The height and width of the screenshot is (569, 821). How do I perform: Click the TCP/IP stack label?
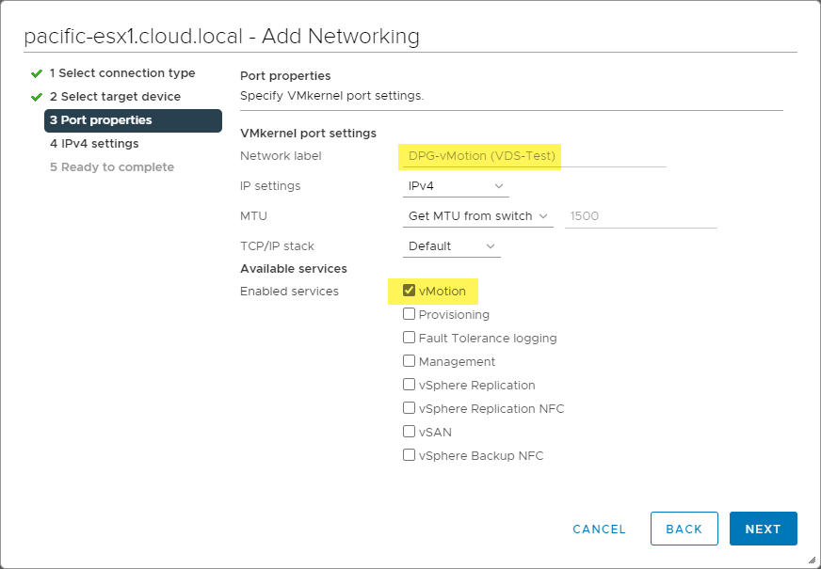click(x=277, y=246)
